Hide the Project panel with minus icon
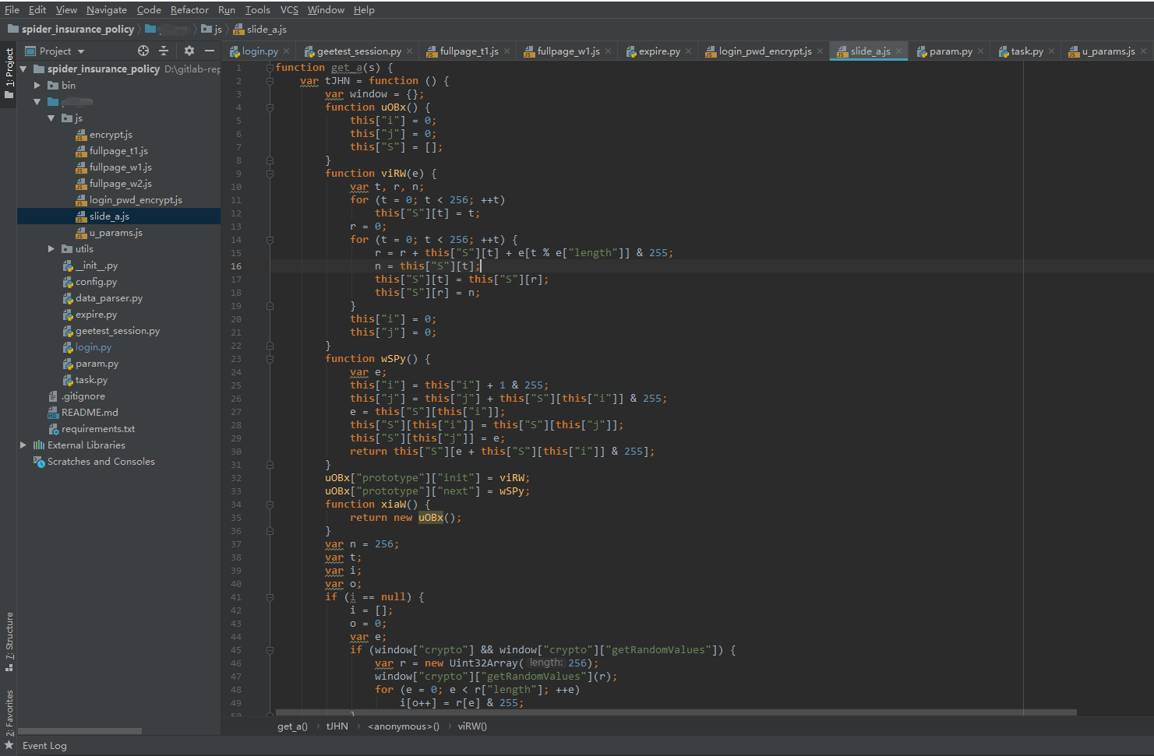The width and height of the screenshot is (1154, 756). [x=210, y=51]
